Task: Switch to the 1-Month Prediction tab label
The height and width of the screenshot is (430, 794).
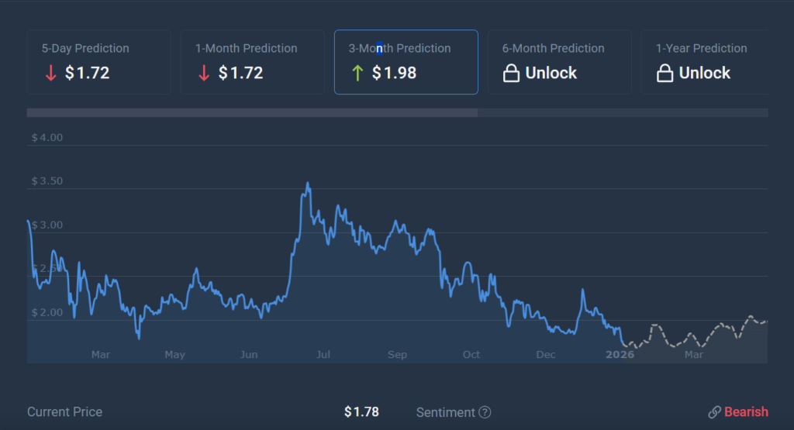Action: coord(246,48)
